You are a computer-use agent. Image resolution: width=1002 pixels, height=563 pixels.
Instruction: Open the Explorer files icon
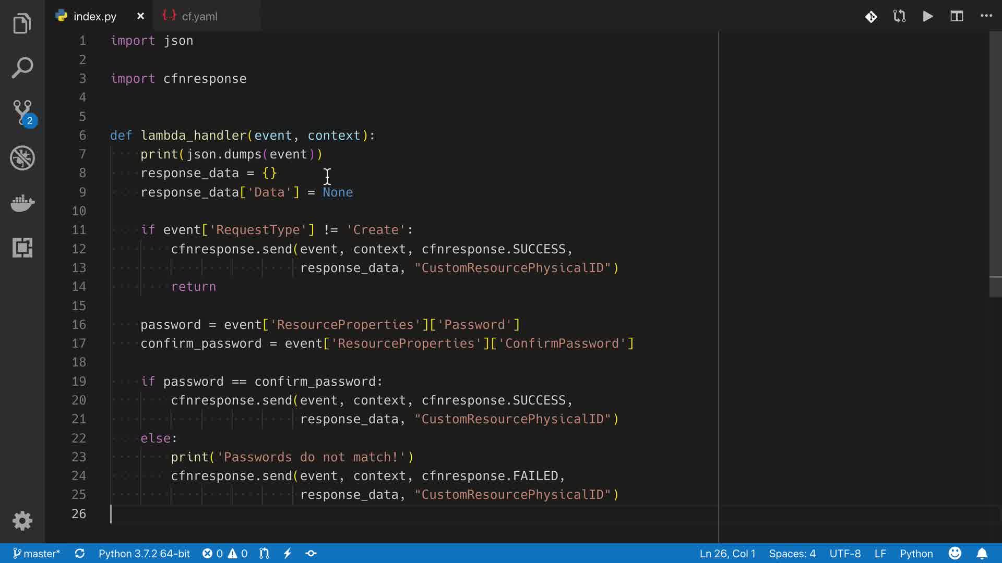[22, 23]
